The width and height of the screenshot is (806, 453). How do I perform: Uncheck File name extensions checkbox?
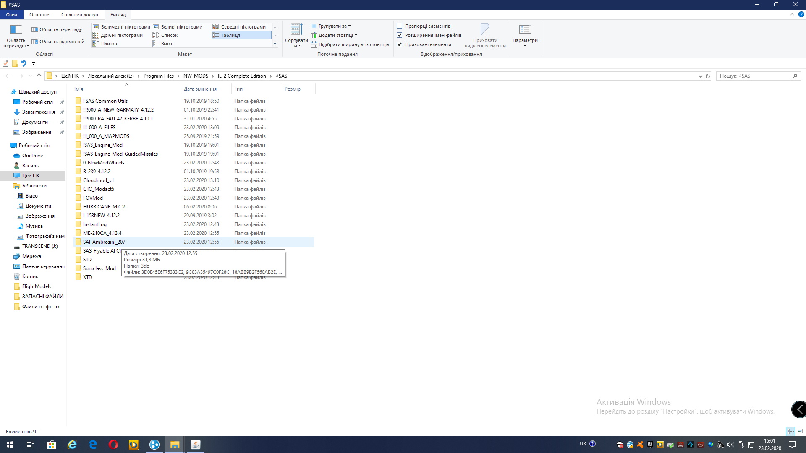coord(400,35)
